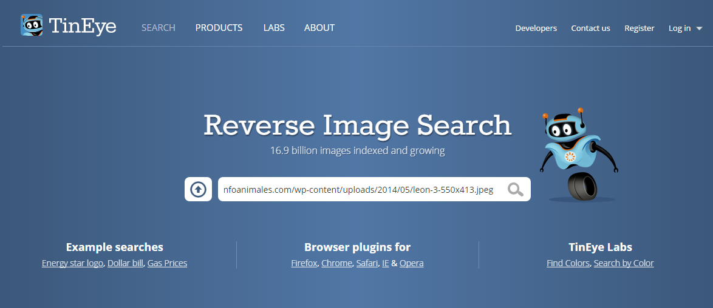Image resolution: width=713 pixels, height=308 pixels.
Task: Click the Reverse Image Search heading
Action: point(357,126)
